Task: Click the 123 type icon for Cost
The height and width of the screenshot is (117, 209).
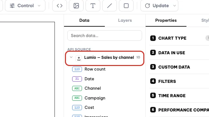Action: [77, 108]
